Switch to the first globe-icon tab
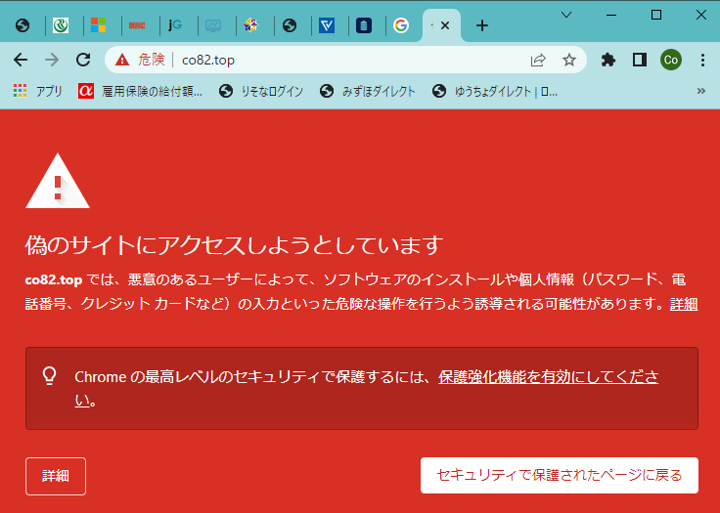Viewport: 720px width, 513px height. 22,25
